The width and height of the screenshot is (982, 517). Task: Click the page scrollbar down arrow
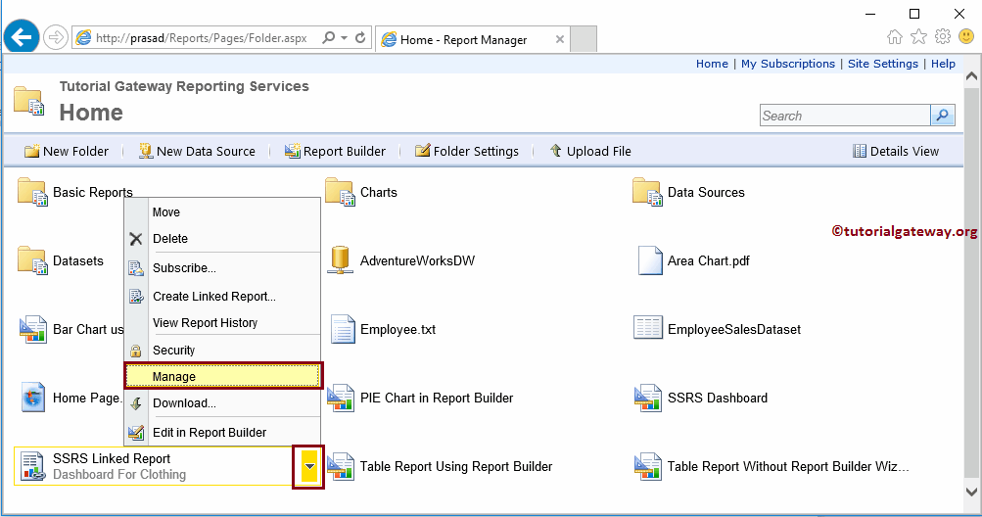click(971, 492)
